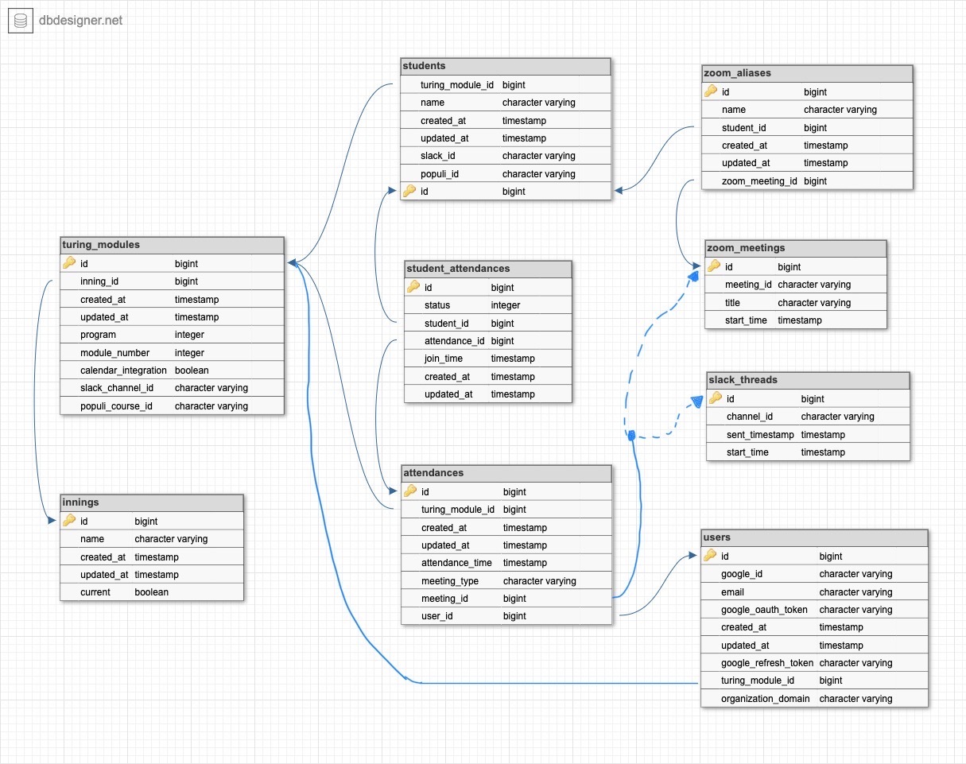966x764 pixels.
Task: Click organization_domain field in users
Action: 815,698
